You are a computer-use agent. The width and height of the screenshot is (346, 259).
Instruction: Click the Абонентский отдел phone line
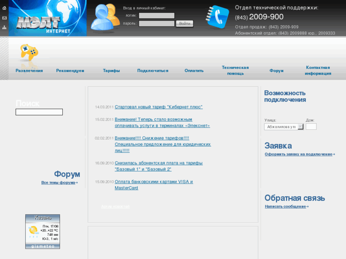click(285, 33)
